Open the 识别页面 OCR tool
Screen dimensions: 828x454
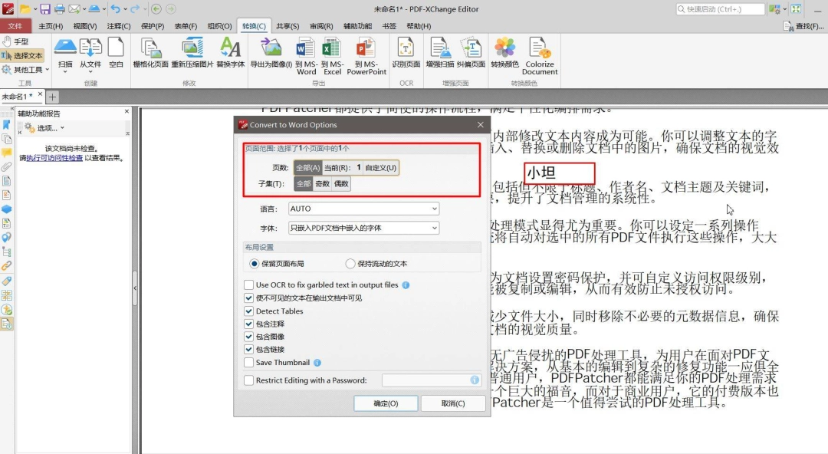click(406, 53)
